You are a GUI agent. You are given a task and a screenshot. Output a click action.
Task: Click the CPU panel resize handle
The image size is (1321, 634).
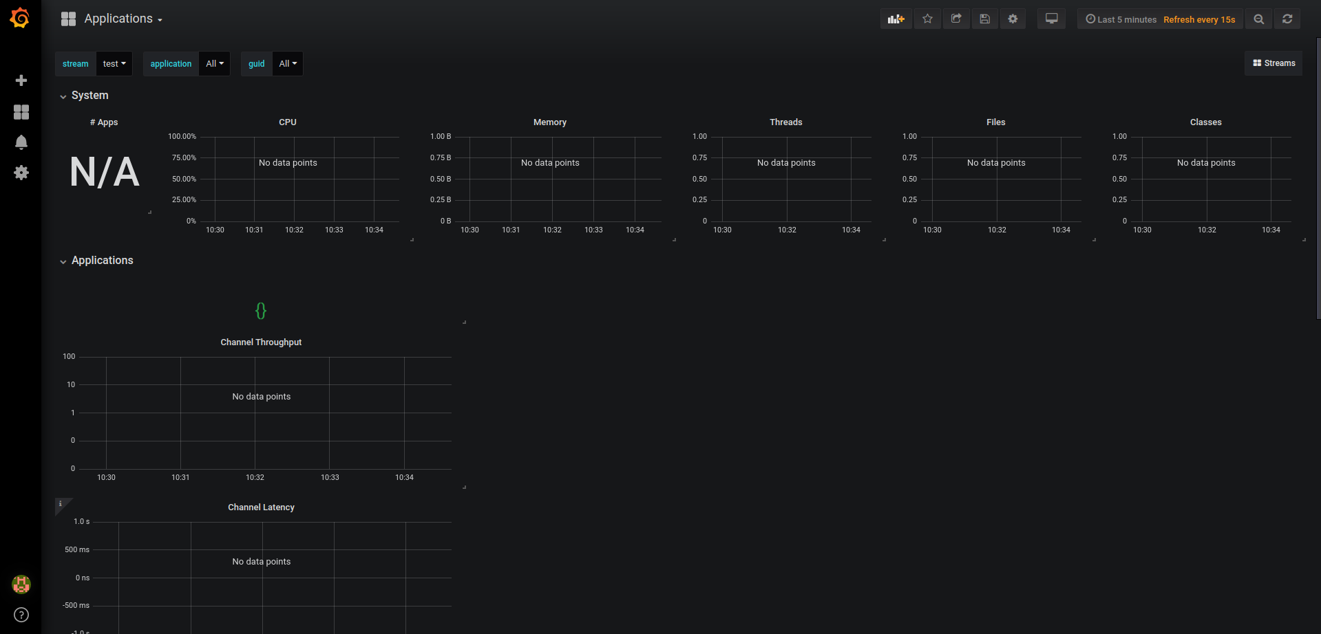point(412,239)
